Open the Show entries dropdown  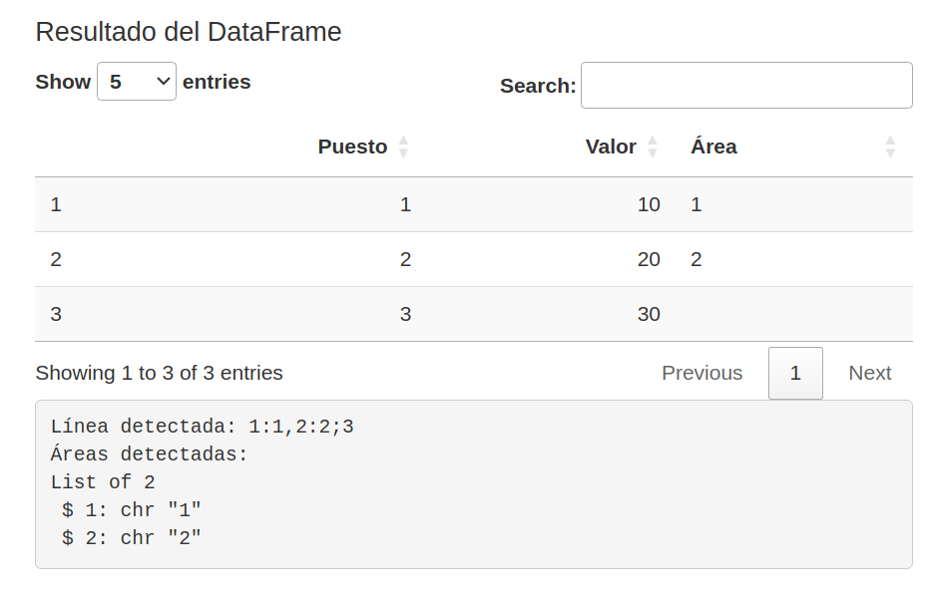(137, 82)
